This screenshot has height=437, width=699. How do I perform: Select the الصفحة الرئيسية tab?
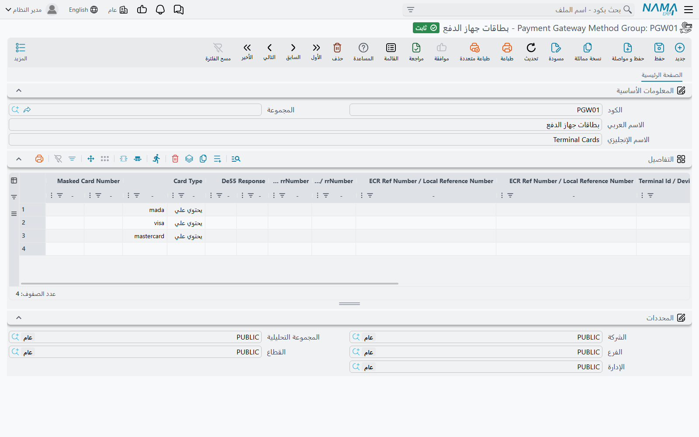click(662, 75)
